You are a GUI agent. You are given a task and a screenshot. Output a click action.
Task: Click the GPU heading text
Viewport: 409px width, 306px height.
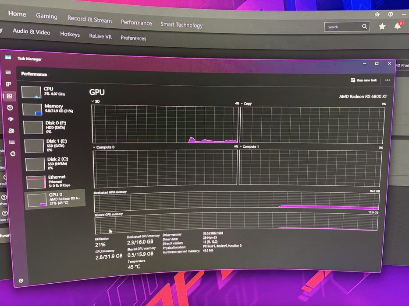(97, 92)
